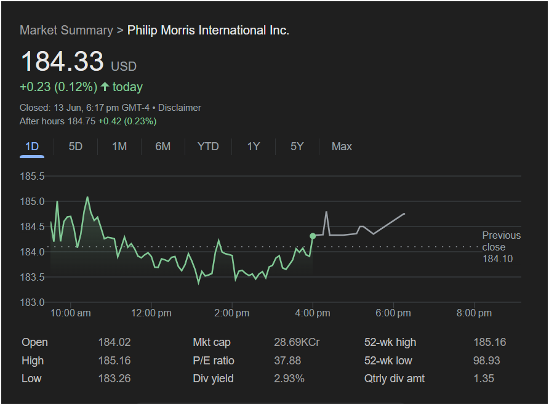Click the Open value 184.02
This screenshot has height=405, width=549.
(114, 342)
